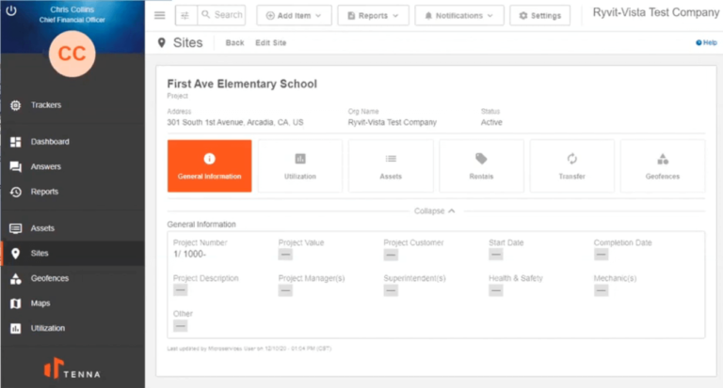The image size is (723, 388).
Task: Click the Edit Site link
Action: point(271,43)
